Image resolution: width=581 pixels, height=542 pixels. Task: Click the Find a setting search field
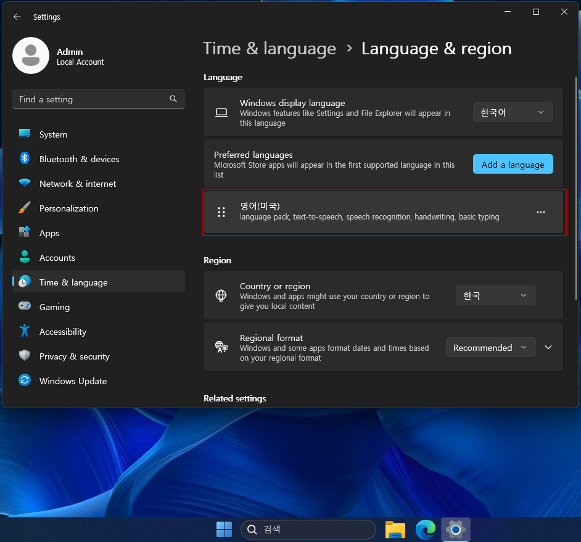[x=99, y=99]
